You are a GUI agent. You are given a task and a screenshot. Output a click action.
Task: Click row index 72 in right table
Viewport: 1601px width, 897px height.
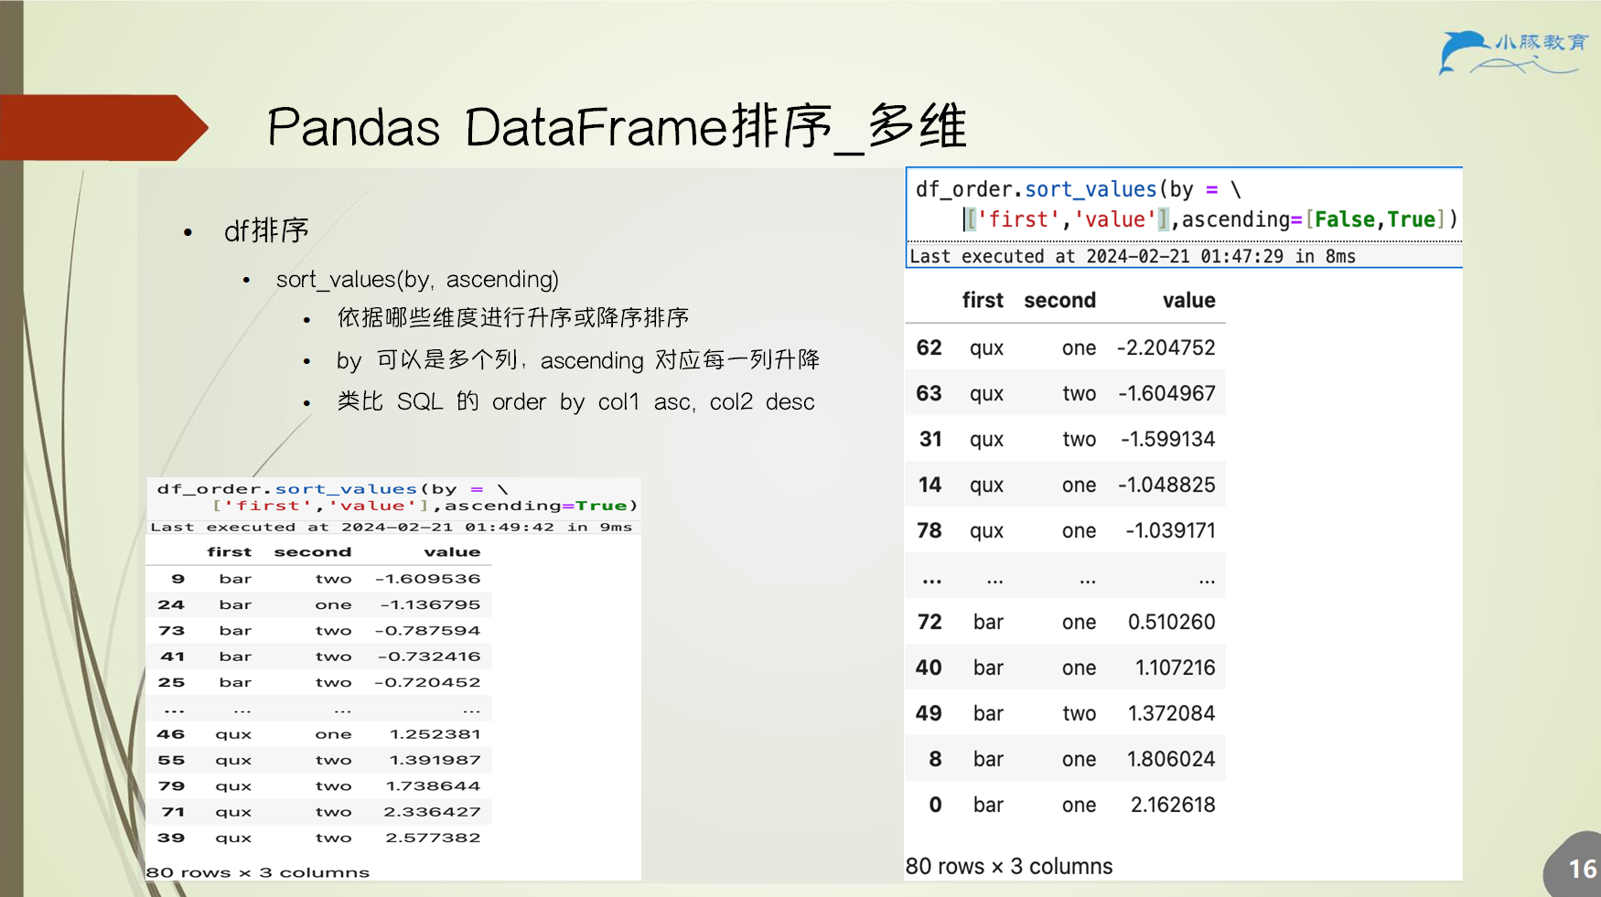[x=929, y=623]
